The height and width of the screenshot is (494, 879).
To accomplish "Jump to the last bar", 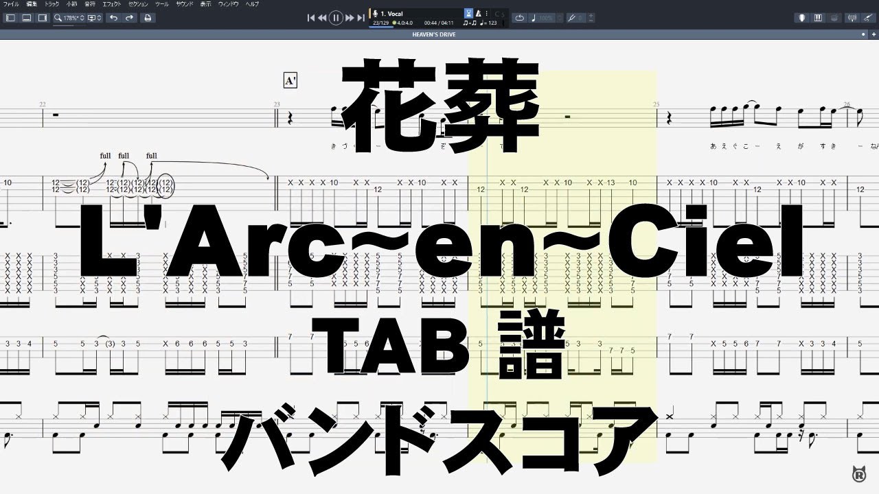I will [361, 18].
